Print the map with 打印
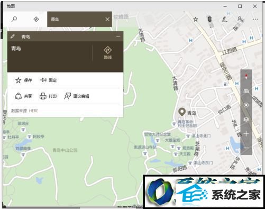This screenshot has height=209, width=265. [x=48, y=96]
